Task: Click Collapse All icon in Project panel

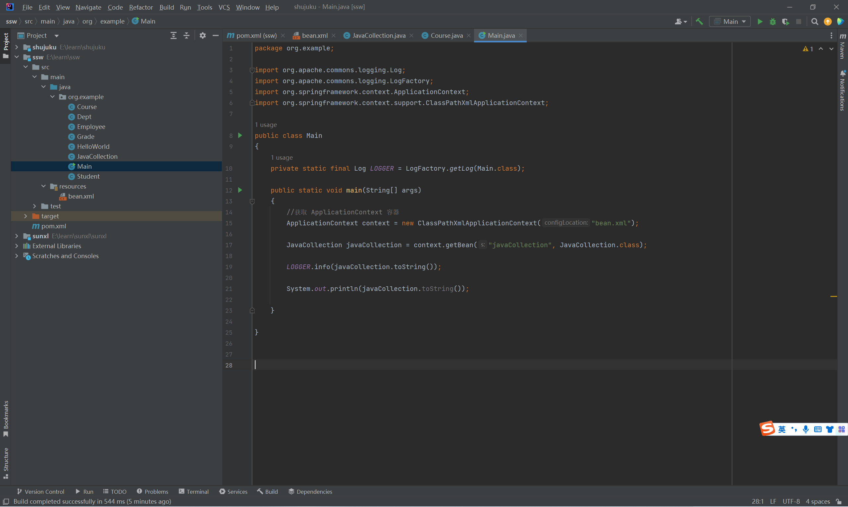Action: (x=186, y=35)
